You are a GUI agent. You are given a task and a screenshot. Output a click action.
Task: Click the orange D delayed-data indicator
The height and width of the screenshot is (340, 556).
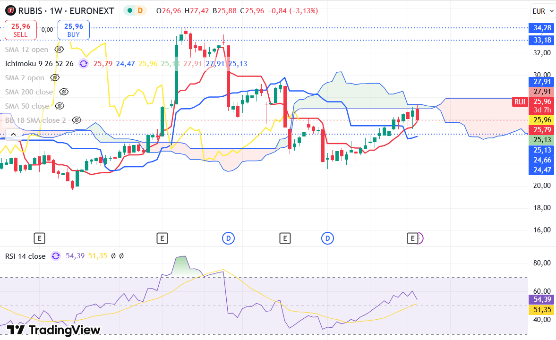coord(140,11)
